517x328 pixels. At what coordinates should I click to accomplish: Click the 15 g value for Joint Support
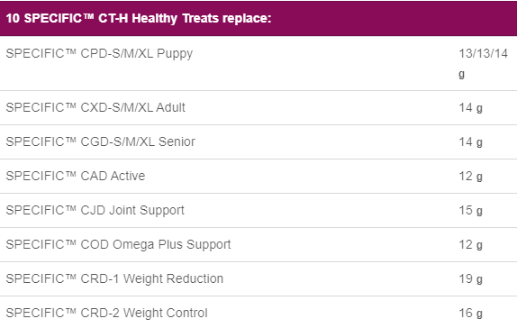[470, 211]
